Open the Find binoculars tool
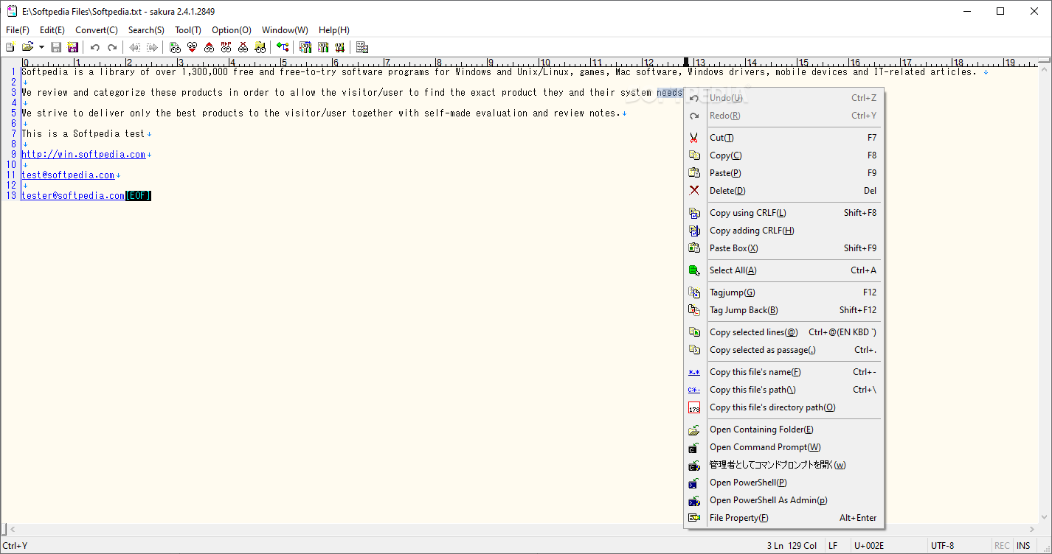This screenshot has width=1052, height=554. (x=175, y=47)
